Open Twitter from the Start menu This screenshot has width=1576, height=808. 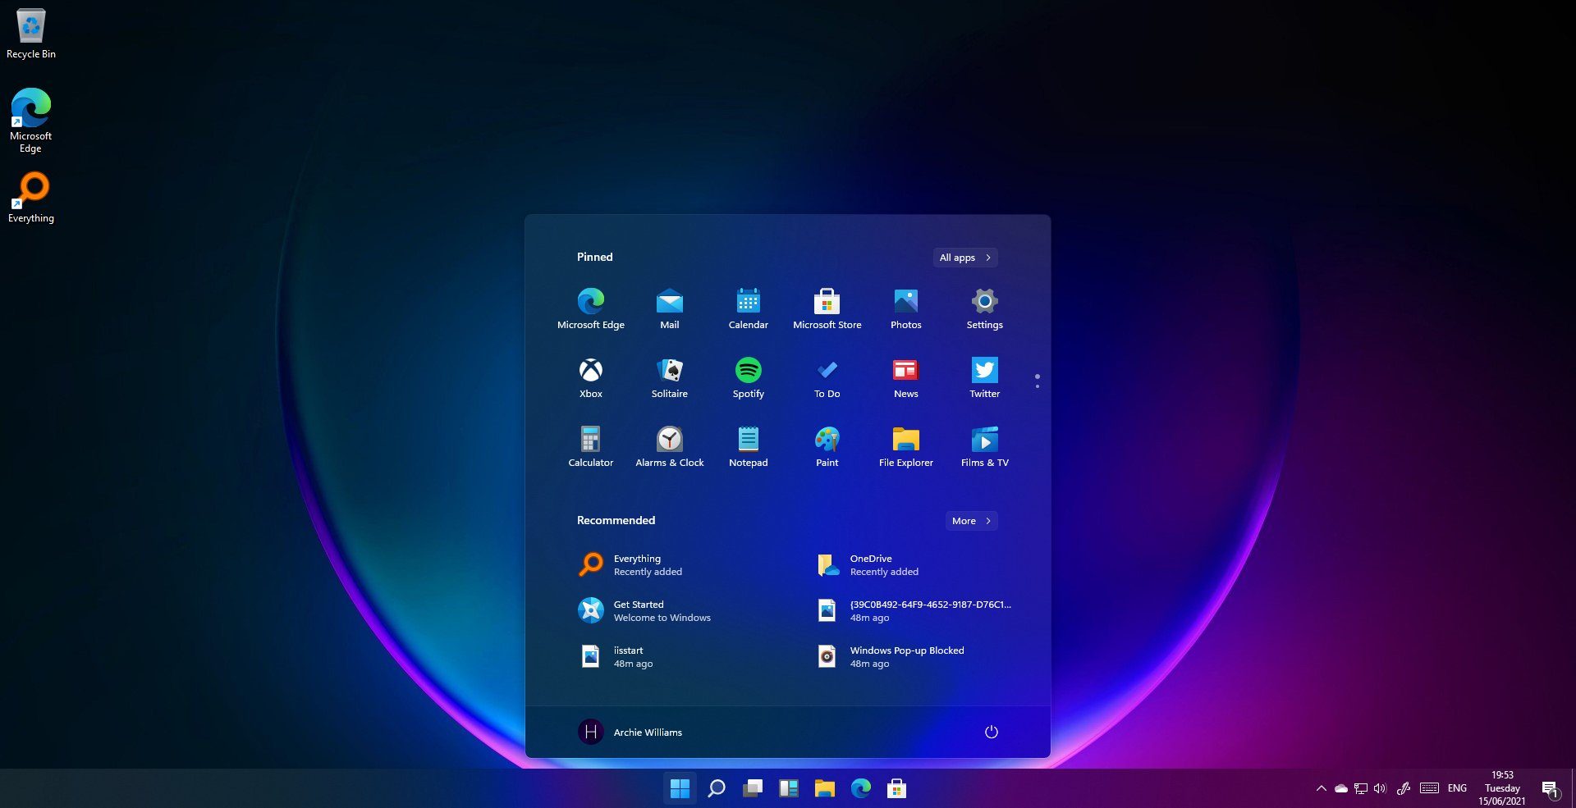[984, 377]
